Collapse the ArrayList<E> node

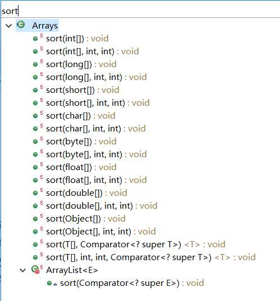coord(22,270)
